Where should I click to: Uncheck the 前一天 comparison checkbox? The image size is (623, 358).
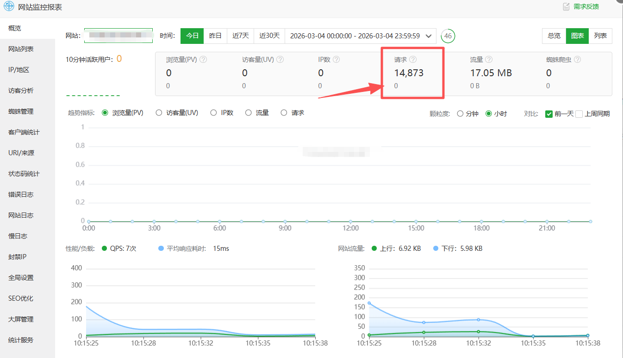(549, 114)
